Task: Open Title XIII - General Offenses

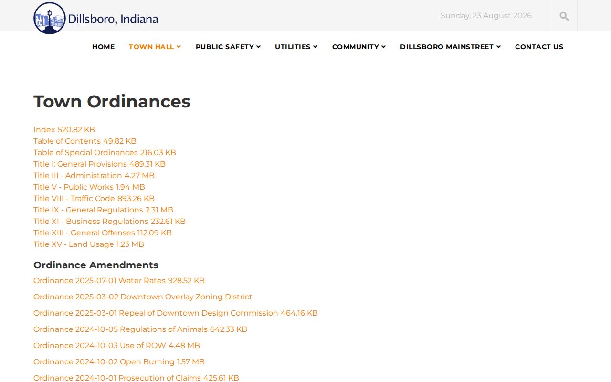Action: (103, 233)
